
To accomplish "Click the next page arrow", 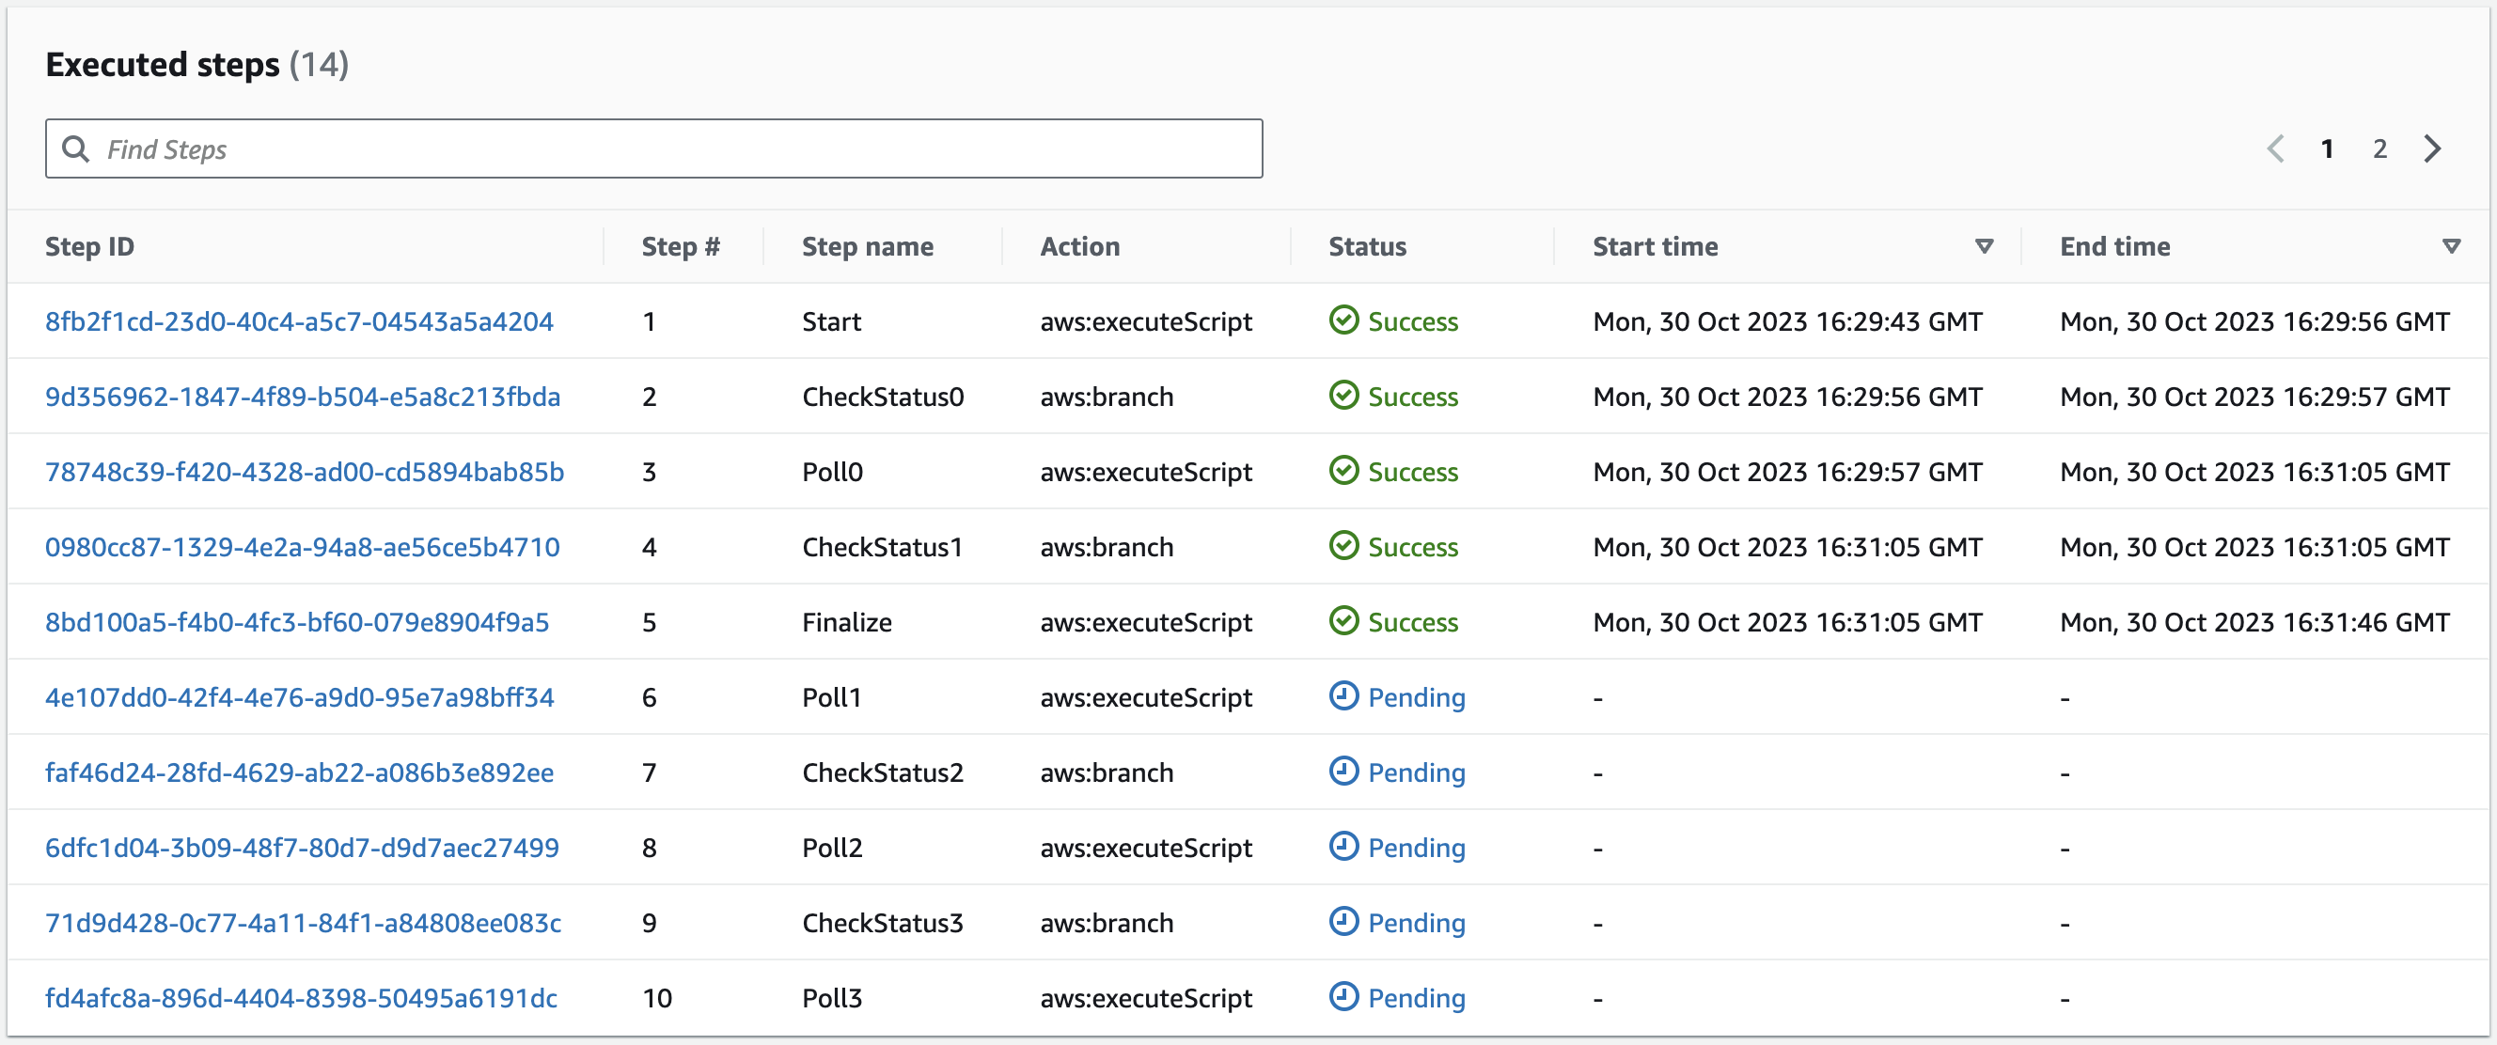I will pyautogui.click(x=2433, y=148).
